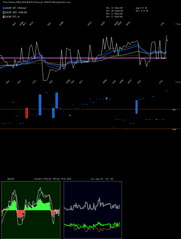This screenshot has width=181, height=239.
Task: Click the Avg V: 0 M reading
Action: point(142,8)
